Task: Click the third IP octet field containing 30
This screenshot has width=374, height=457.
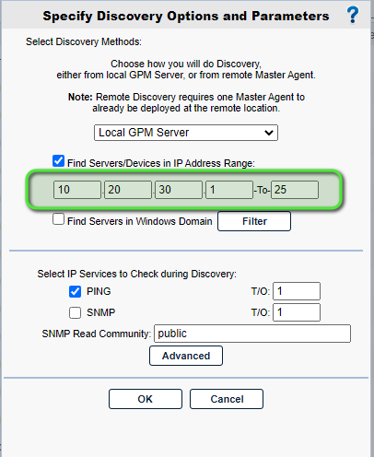Action: 179,190
